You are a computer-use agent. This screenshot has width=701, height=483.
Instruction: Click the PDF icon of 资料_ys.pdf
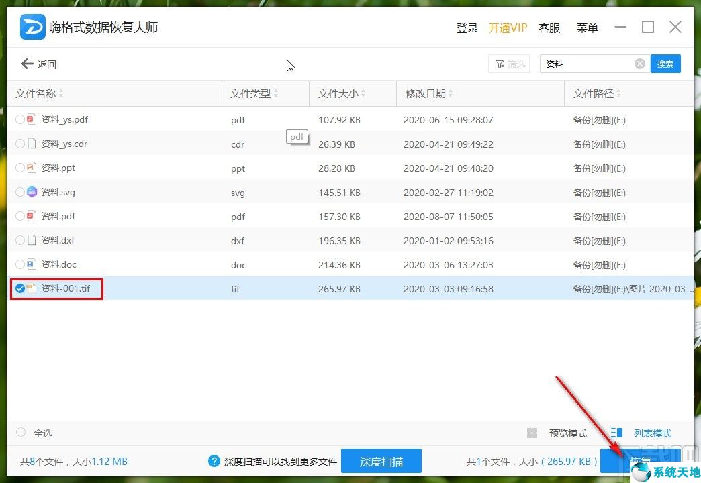click(x=32, y=119)
